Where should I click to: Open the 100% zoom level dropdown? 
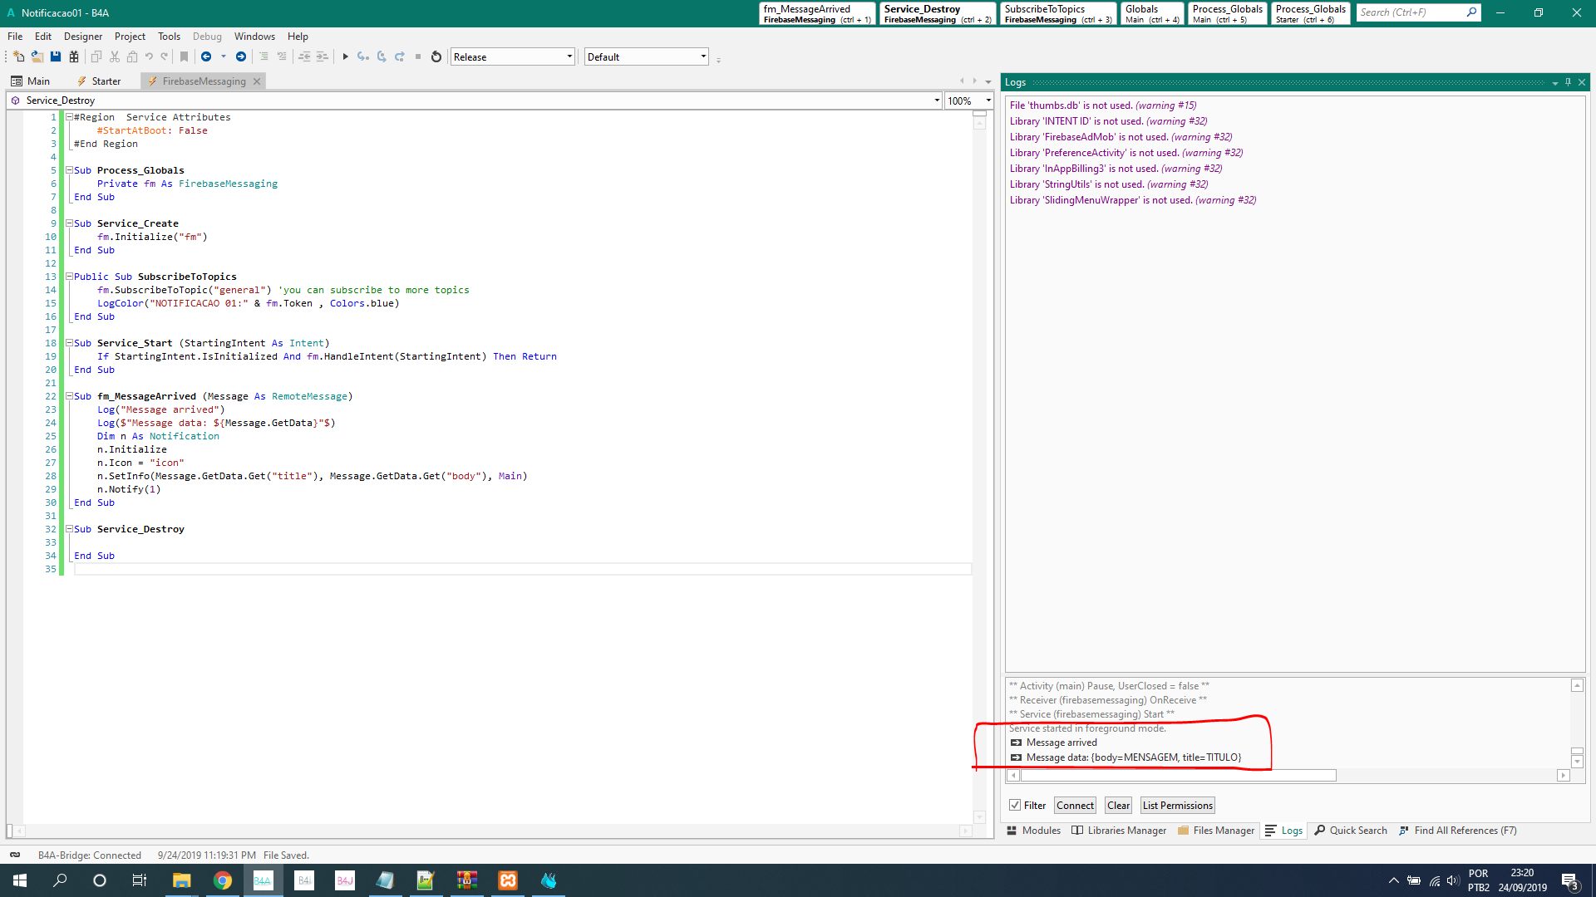point(988,100)
